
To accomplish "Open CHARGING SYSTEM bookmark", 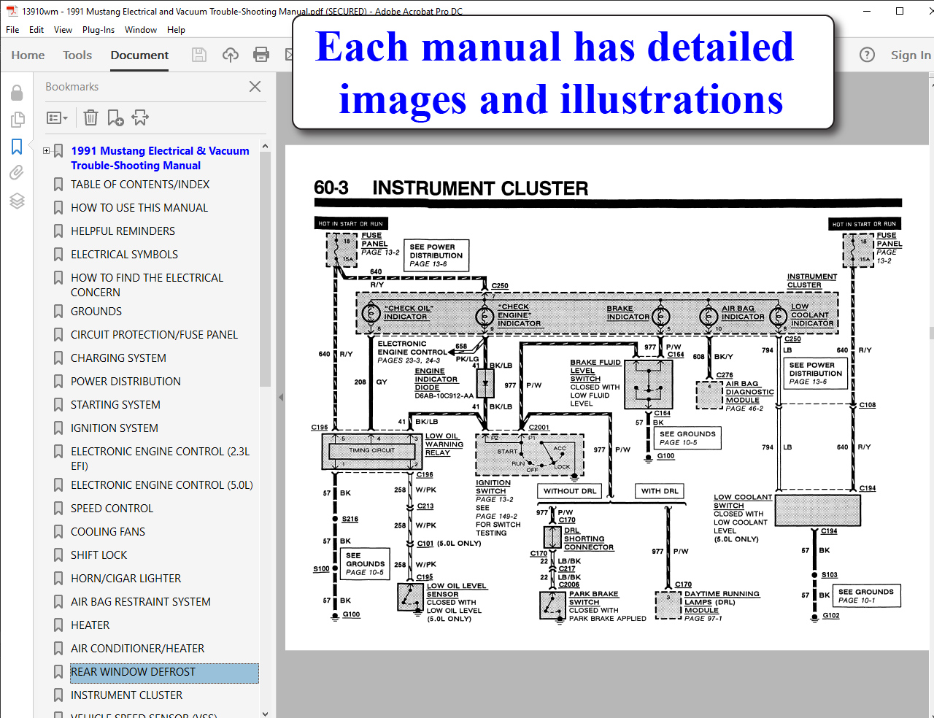I will tap(118, 358).
